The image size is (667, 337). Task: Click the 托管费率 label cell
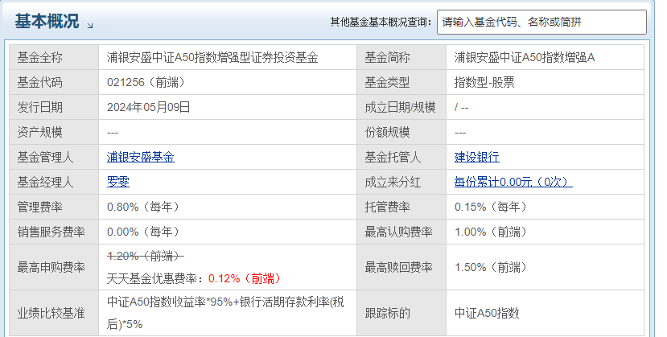(x=401, y=207)
